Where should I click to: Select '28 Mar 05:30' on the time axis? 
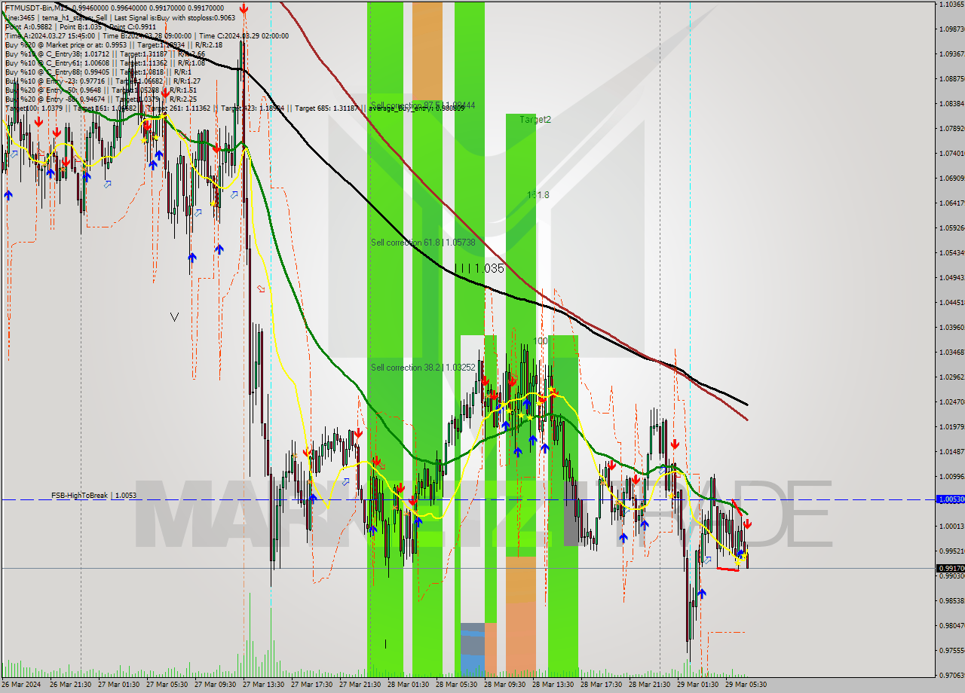click(x=457, y=685)
